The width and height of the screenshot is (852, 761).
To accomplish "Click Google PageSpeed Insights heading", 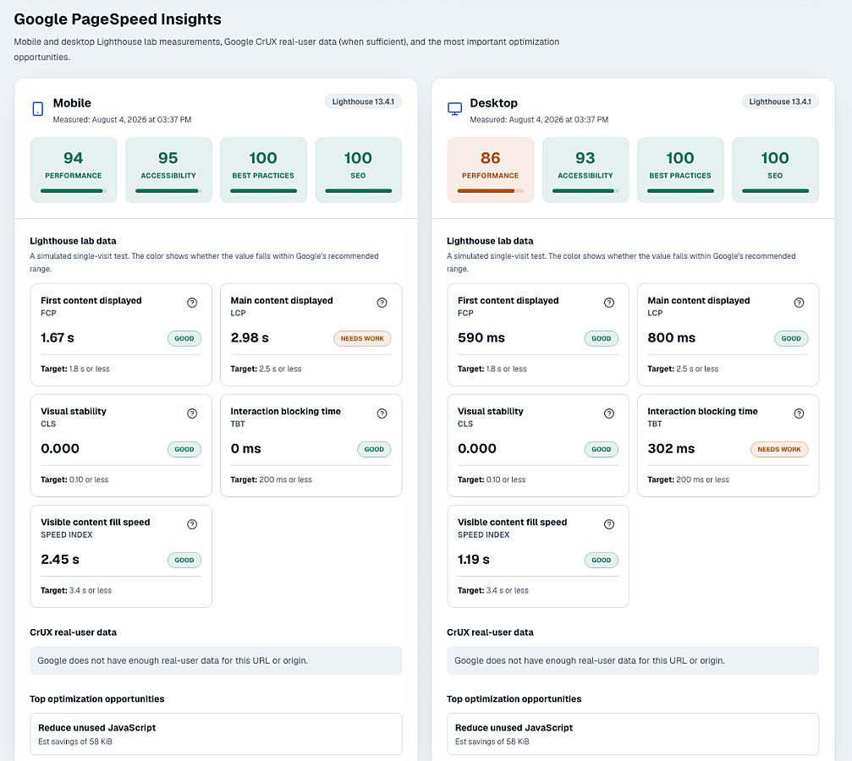I will point(118,19).
